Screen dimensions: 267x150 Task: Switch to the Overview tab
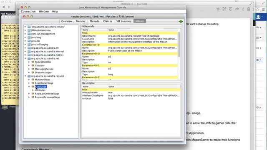point(67,21)
